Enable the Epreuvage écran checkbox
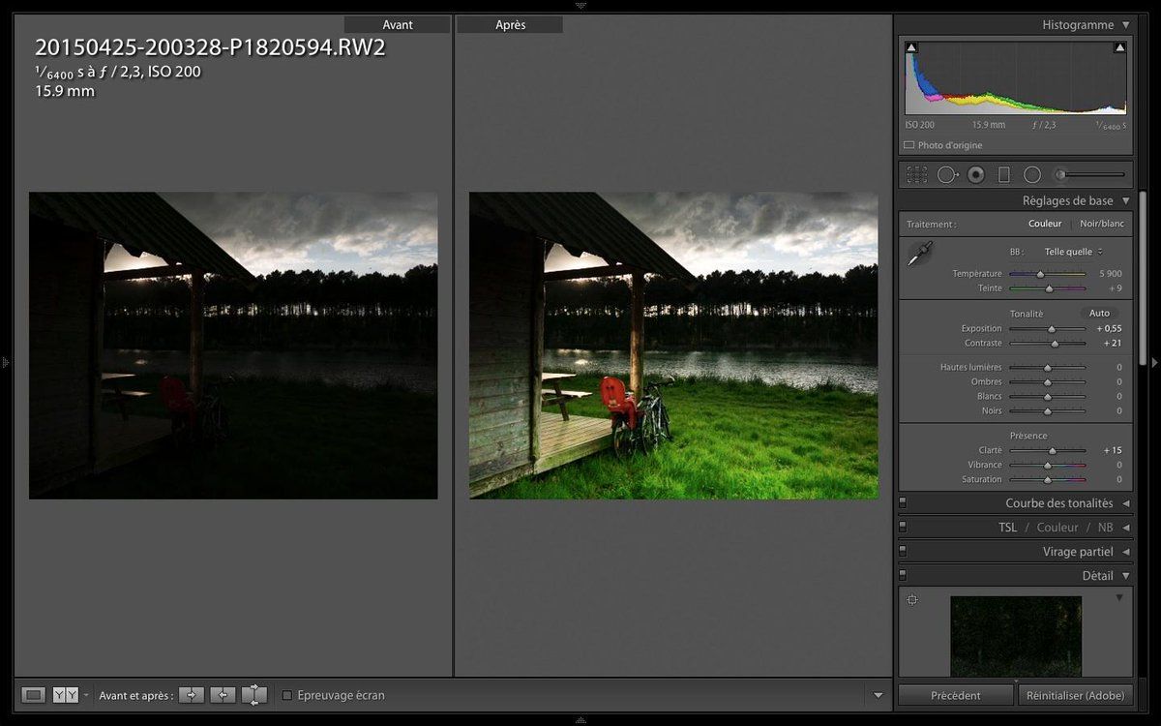This screenshot has height=726, width=1161. [x=286, y=695]
